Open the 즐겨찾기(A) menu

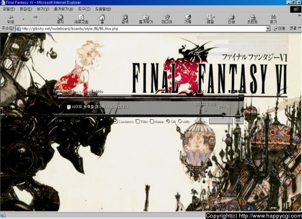coord(64,9)
